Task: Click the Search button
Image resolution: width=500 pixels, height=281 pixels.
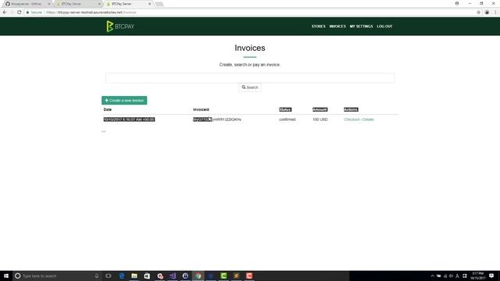Action: click(250, 87)
